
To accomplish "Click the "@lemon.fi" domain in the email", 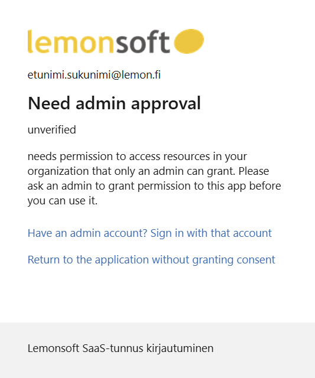I will pyautogui.click(x=136, y=75).
